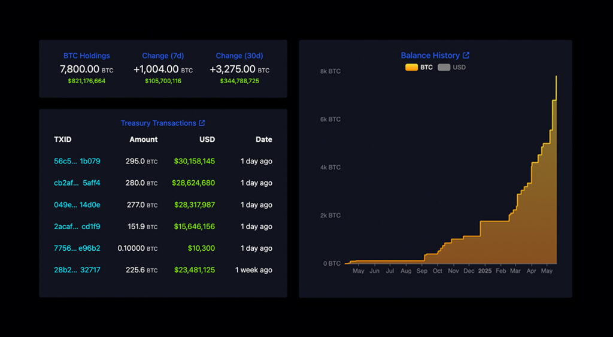Open transaction 049e... 14d0e
This screenshot has height=337, width=613.
pyautogui.click(x=77, y=205)
